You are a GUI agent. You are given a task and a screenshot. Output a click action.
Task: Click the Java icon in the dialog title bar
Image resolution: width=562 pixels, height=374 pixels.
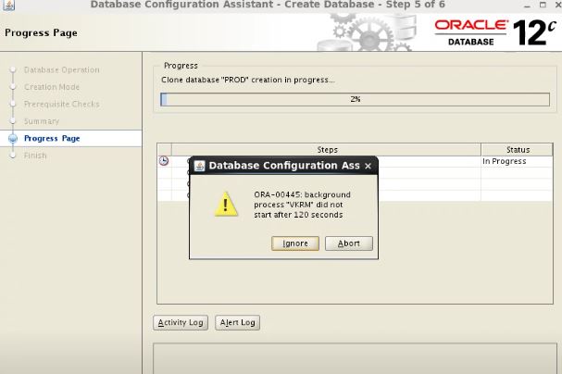[199, 166]
